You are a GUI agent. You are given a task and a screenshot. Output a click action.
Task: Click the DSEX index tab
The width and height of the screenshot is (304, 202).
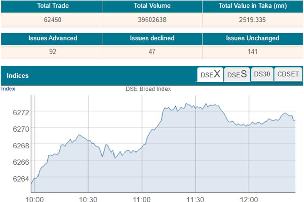(210, 74)
